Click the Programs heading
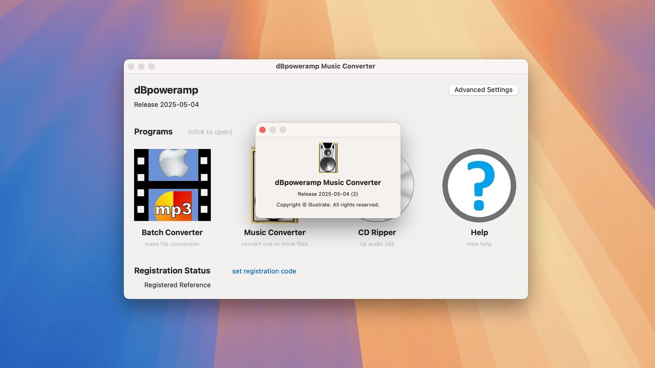 pyautogui.click(x=153, y=132)
